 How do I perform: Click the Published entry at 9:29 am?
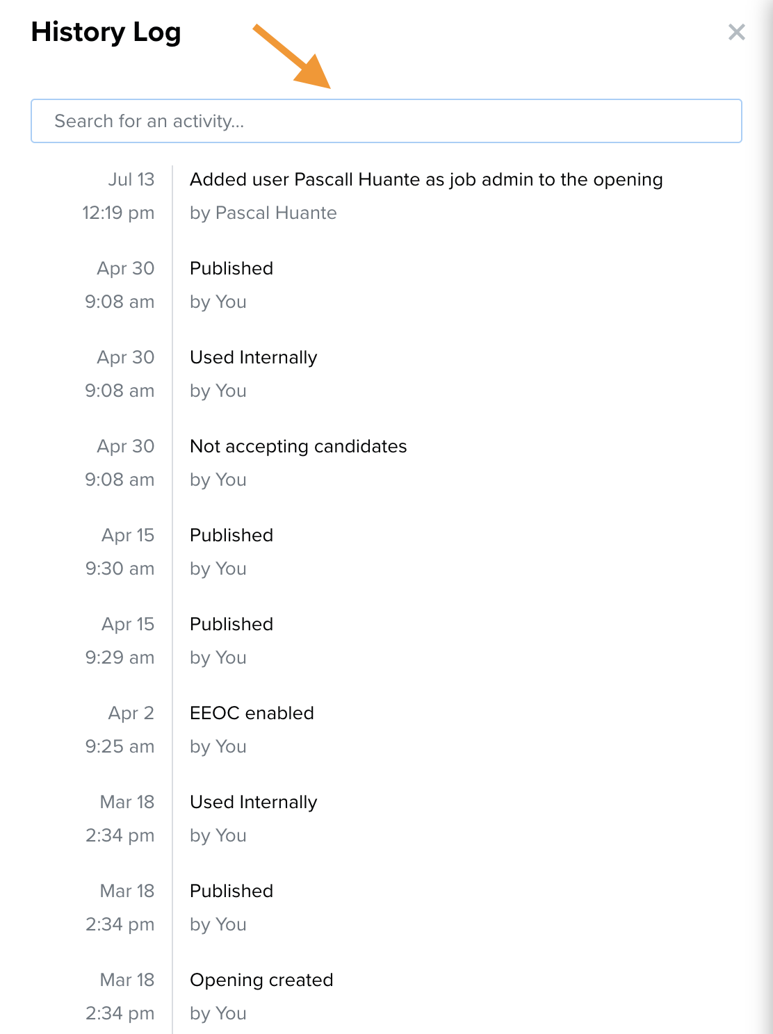[231, 624]
